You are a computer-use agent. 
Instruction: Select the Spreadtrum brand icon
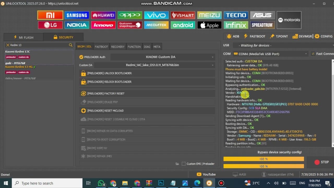(263, 25)
